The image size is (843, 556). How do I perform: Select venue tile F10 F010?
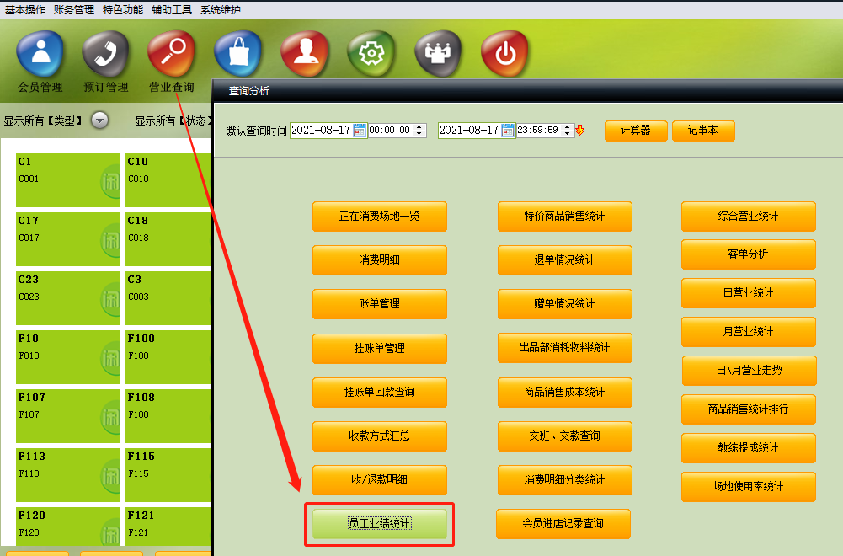tap(68, 357)
